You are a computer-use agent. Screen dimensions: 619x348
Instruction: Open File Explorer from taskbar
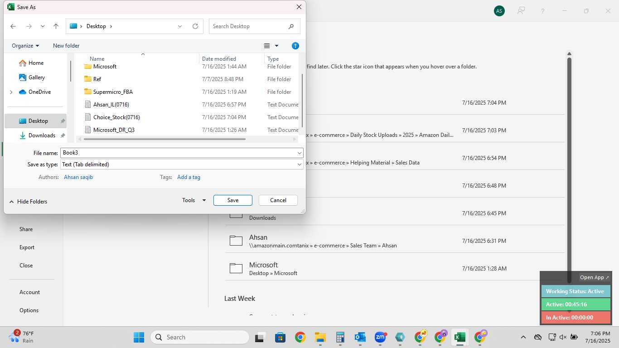click(320, 337)
